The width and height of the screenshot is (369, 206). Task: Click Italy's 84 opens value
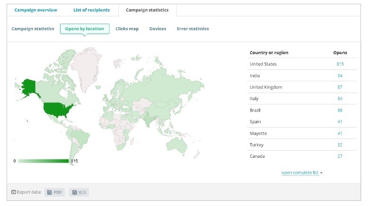coord(340,99)
